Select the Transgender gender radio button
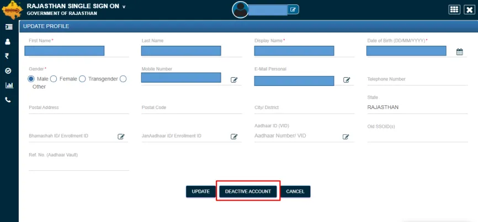This screenshot has width=478, height=222. point(82,79)
